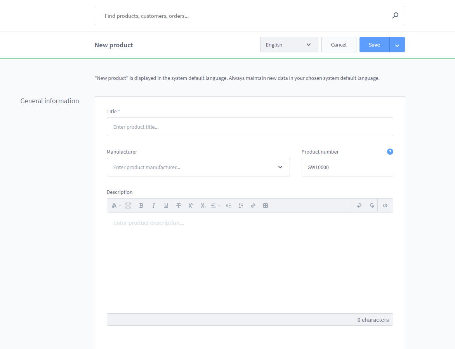Viewport: 455px width, 349px height.
Task: Open the text color picker swatch
Action: 128,206
